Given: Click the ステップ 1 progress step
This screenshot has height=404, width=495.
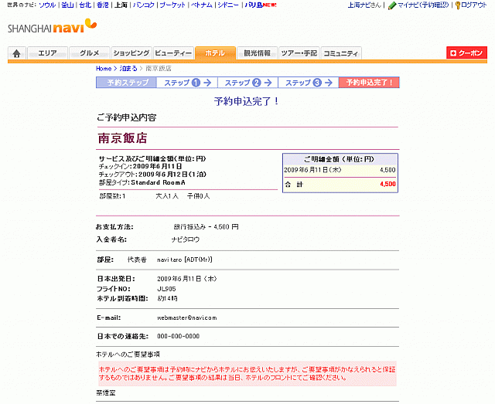Looking at the screenshot, I should (187, 83).
